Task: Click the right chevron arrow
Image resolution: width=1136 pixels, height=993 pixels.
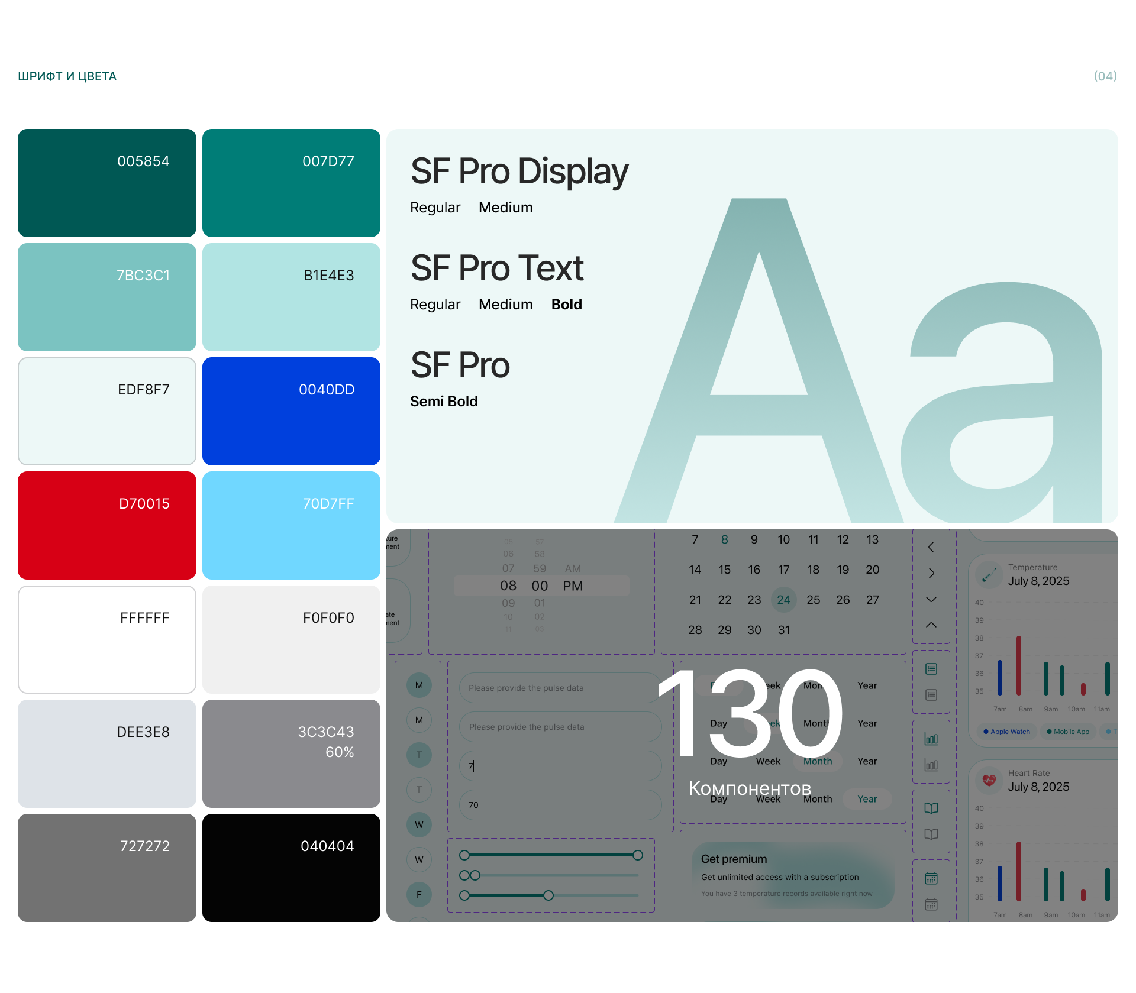Action: [931, 573]
